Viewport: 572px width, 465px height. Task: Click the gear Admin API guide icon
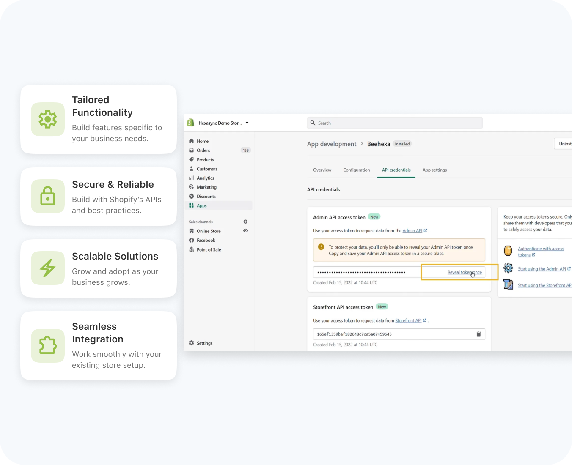(x=508, y=268)
